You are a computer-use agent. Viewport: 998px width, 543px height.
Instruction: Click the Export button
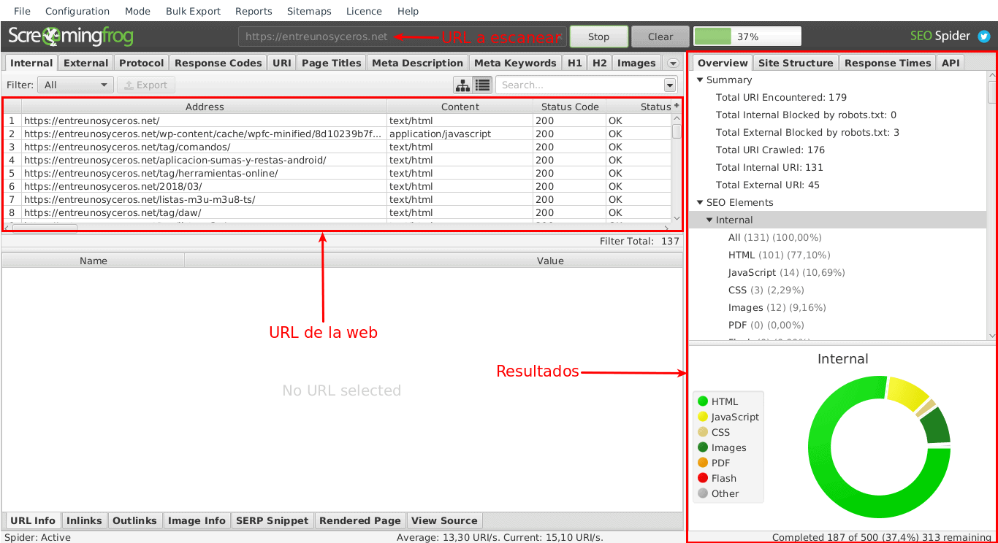(146, 85)
